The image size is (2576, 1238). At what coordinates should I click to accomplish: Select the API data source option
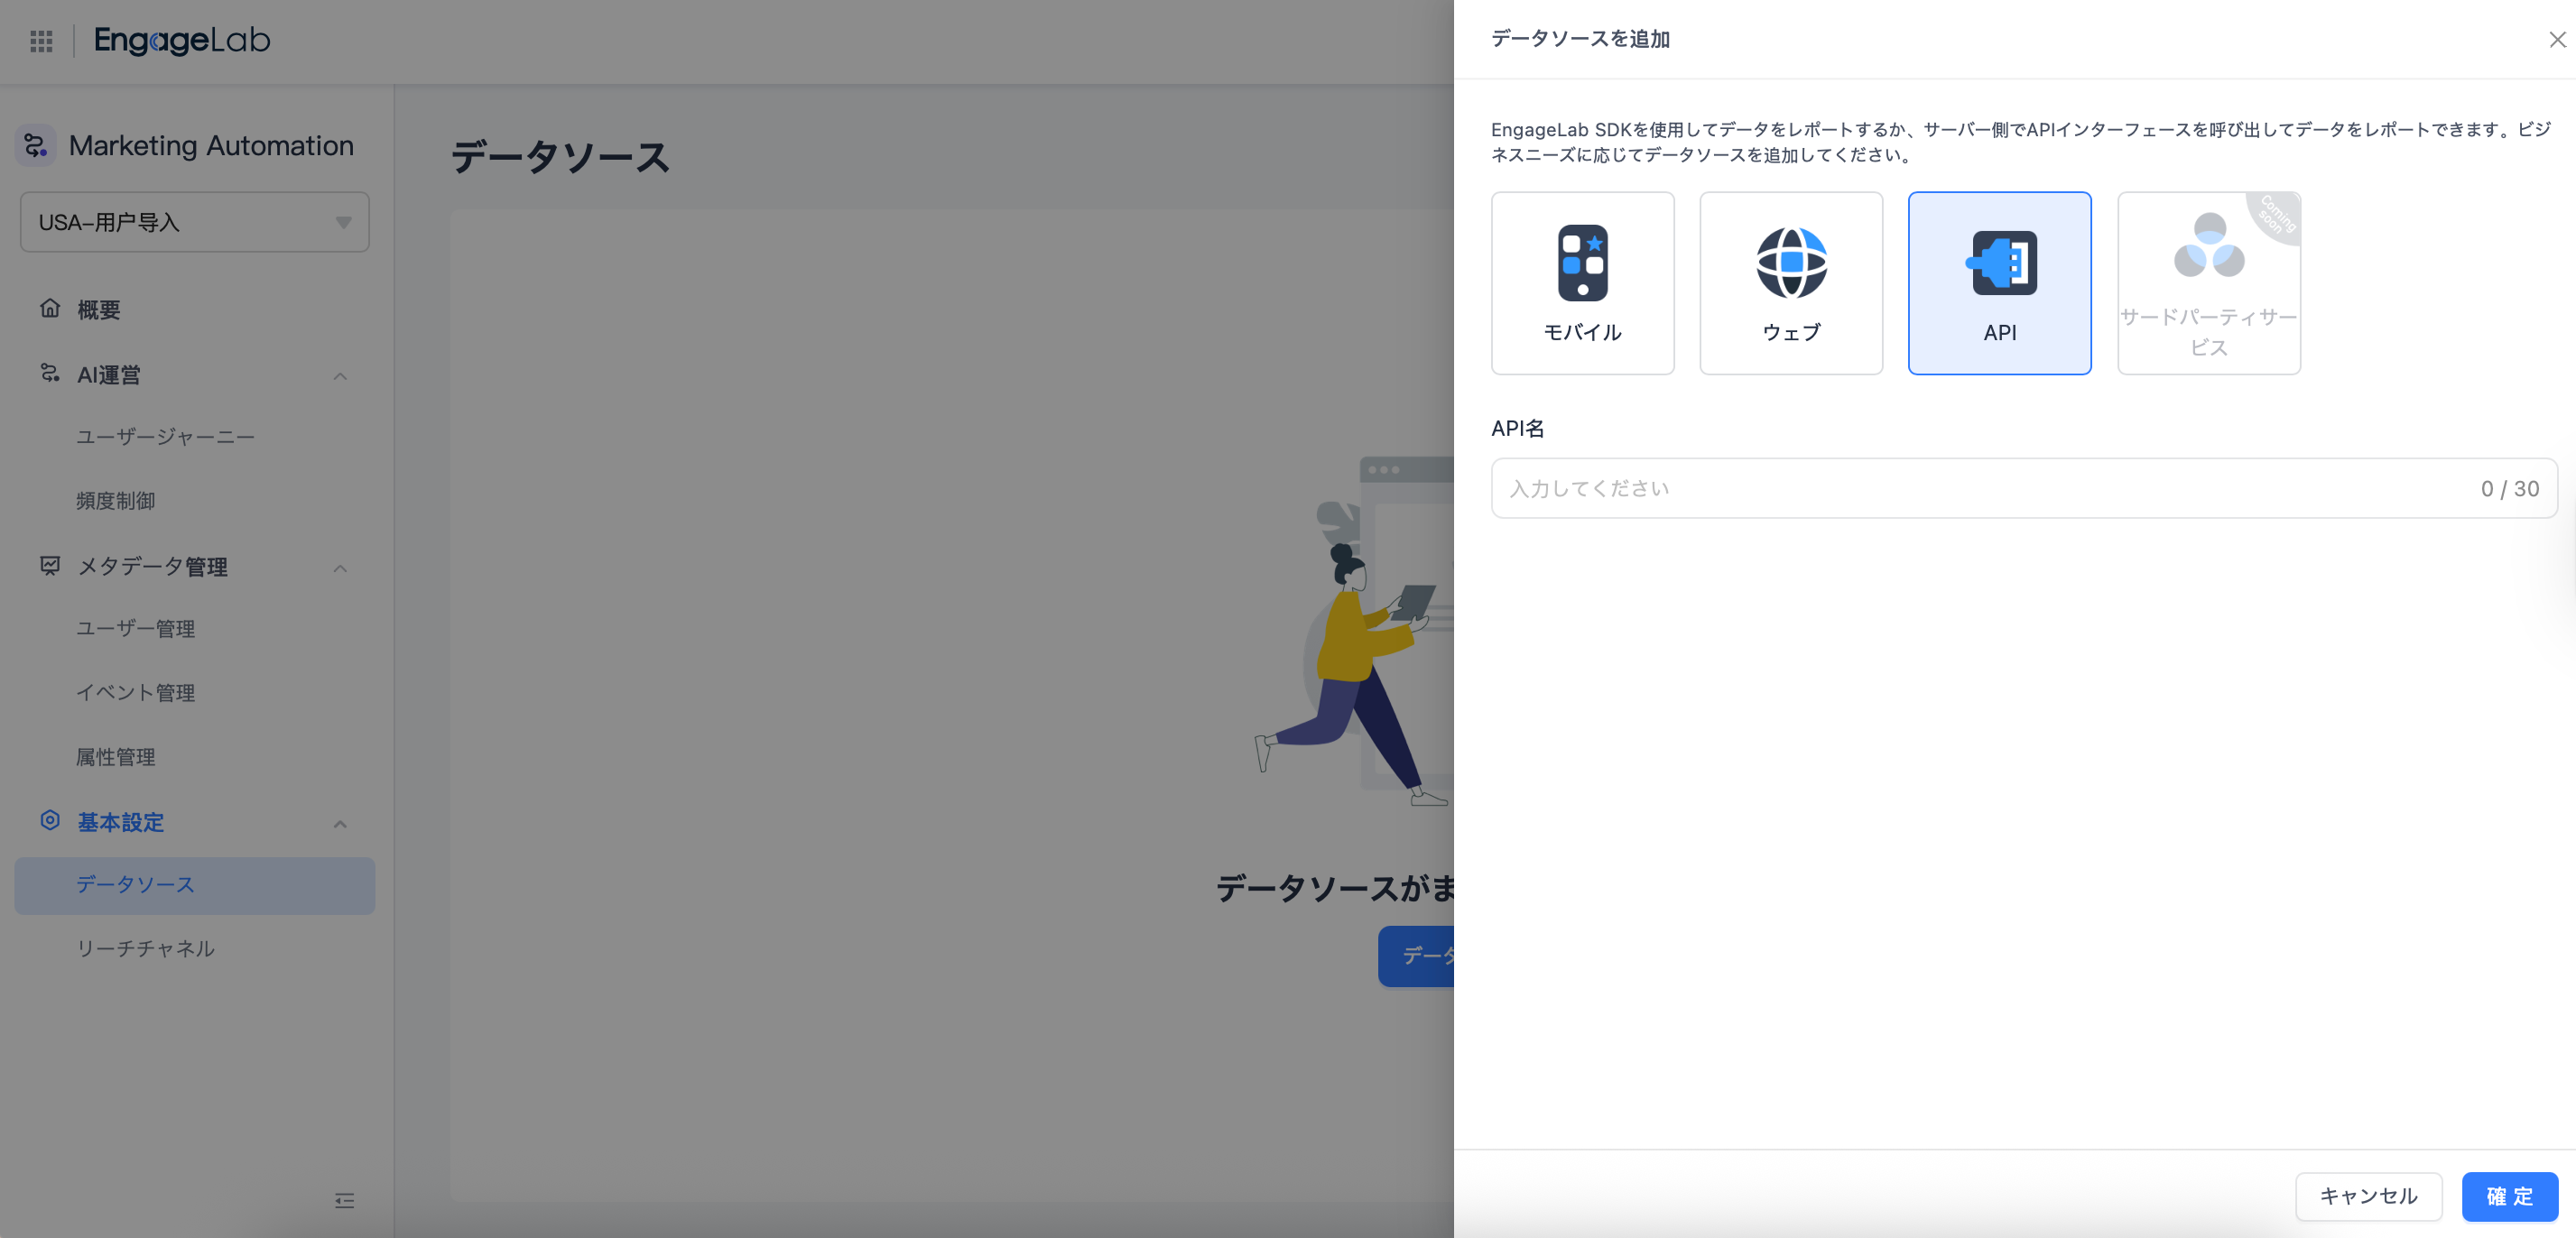[x=1999, y=283]
